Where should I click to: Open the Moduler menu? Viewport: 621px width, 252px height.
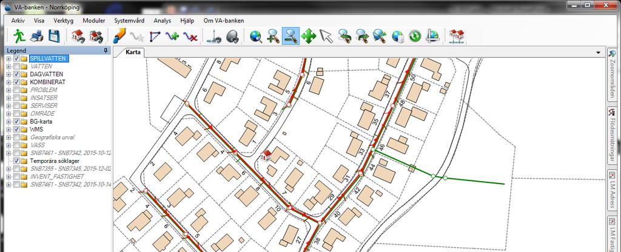click(94, 21)
